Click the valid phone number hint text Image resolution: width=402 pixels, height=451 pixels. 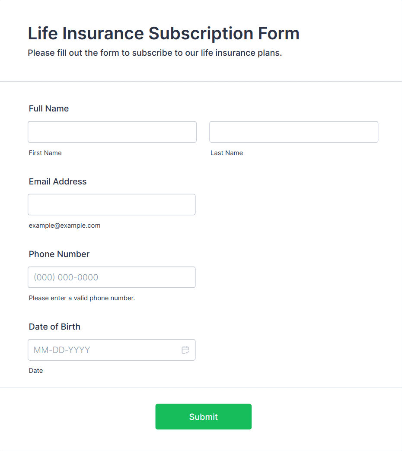[x=82, y=298]
